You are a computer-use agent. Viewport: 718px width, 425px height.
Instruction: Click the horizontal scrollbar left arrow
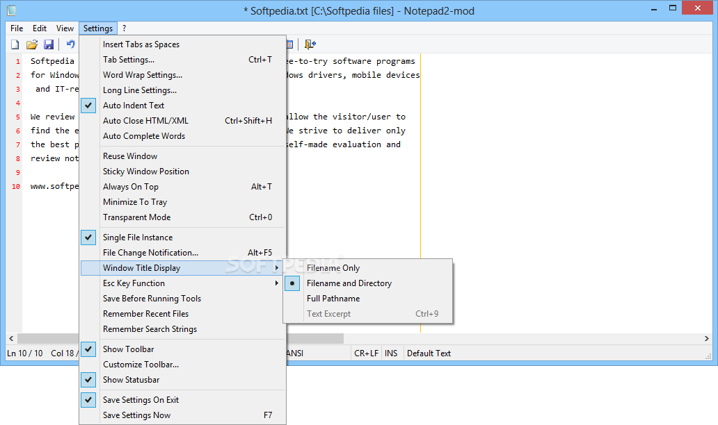pos(11,339)
